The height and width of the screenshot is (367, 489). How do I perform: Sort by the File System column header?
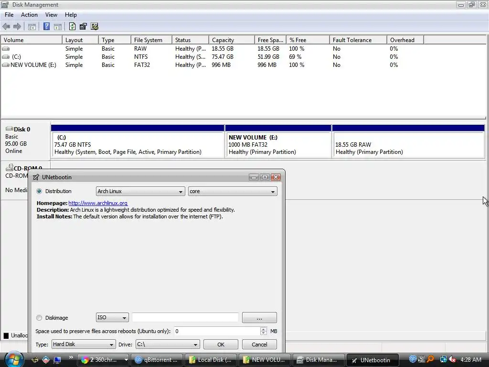pos(151,40)
